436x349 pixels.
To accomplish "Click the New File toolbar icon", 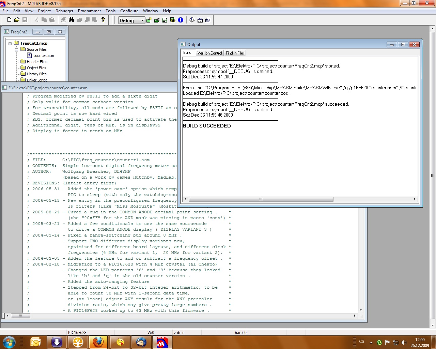I will (9, 20).
